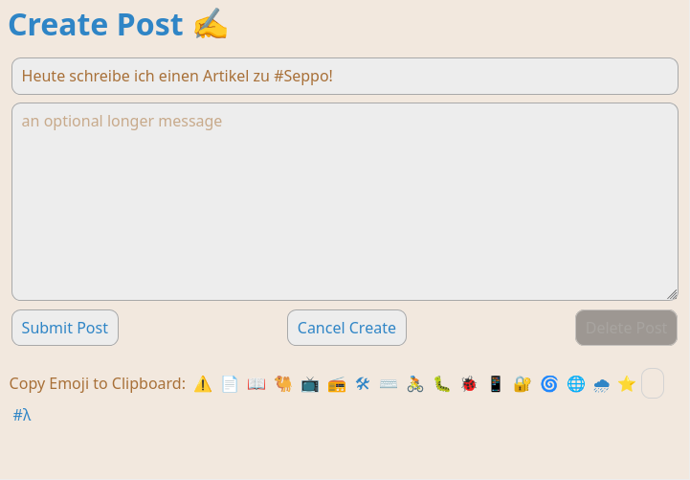690x480 pixels.
Task: Copy the keyboard emoji
Action: click(389, 384)
